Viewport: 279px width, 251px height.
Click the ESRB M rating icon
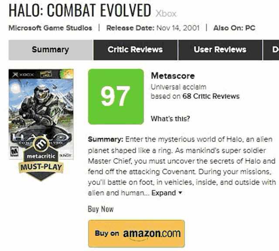coord(14,151)
